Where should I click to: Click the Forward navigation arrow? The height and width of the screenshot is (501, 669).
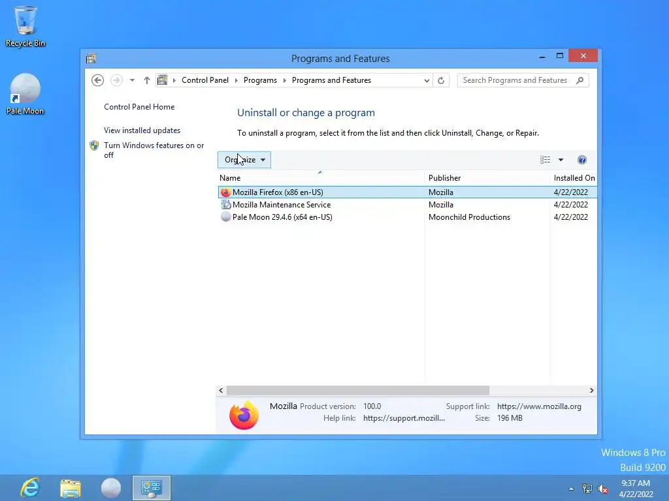116,80
